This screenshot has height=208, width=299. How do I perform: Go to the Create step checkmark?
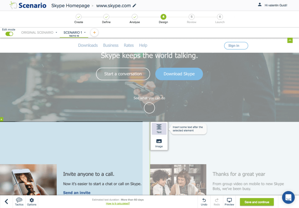click(79, 17)
